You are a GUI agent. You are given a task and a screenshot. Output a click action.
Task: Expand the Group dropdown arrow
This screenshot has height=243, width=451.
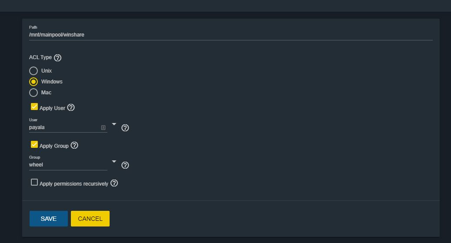[x=114, y=162]
